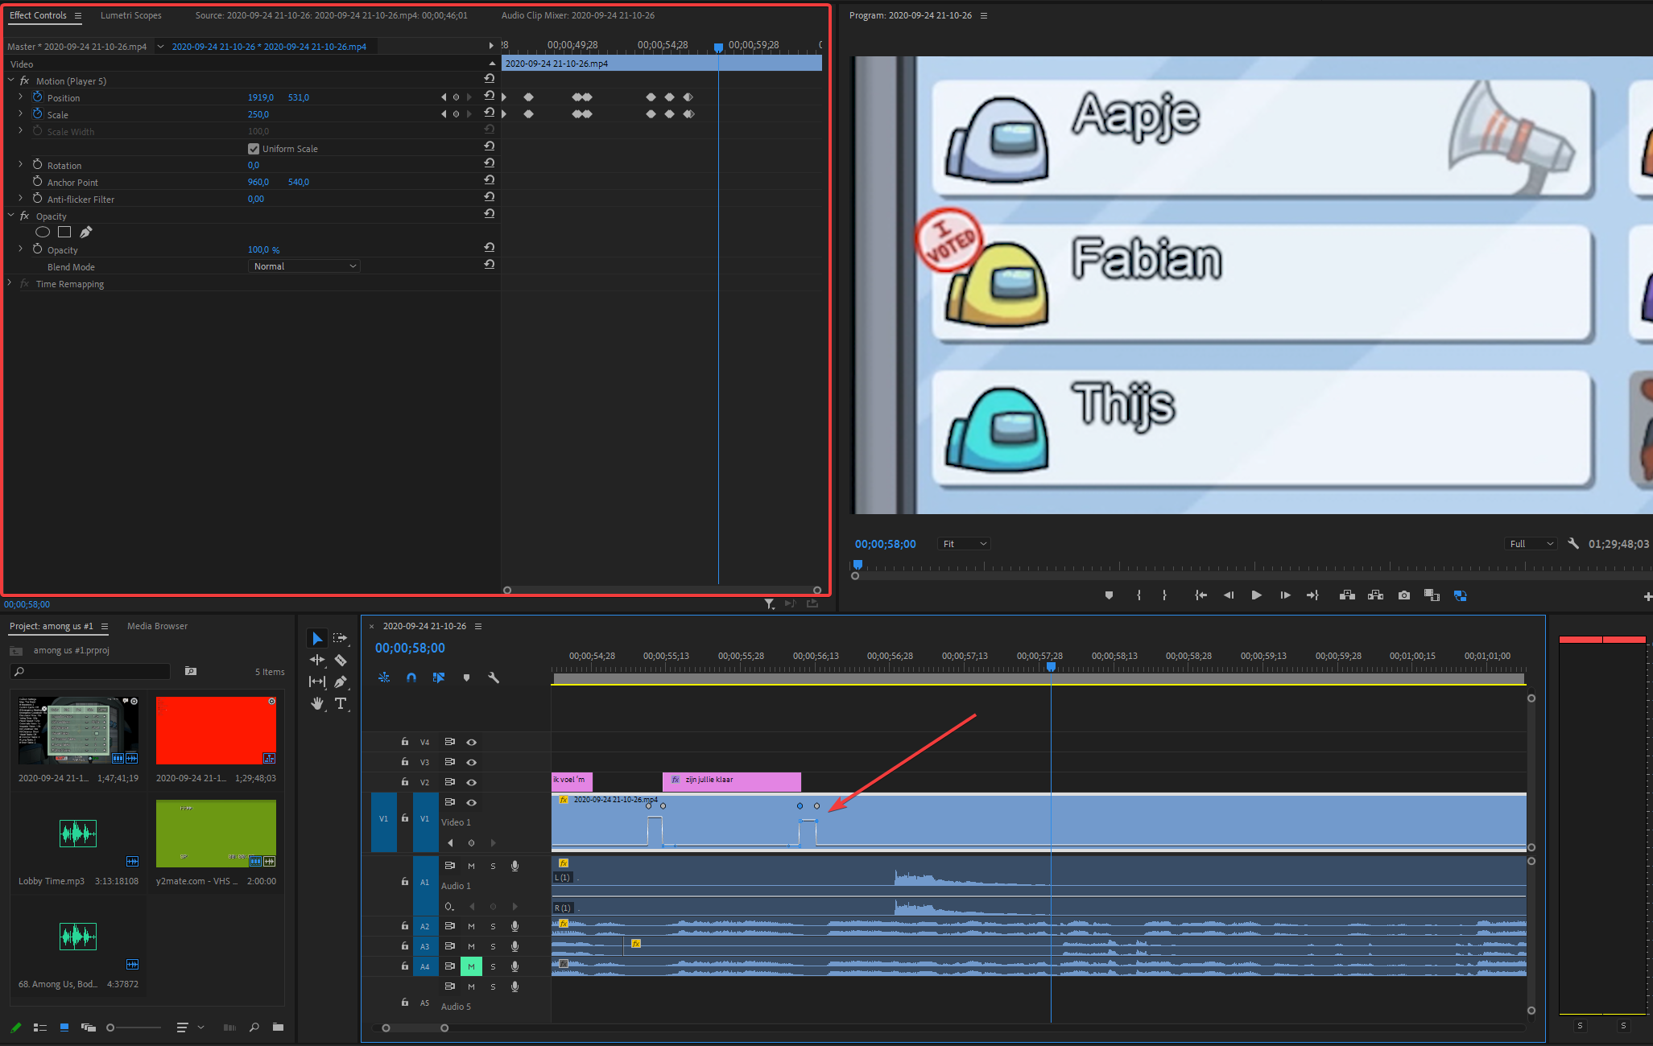Select the red color matte thumbnail
This screenshot has height=1046, width=1653.
click(x=216, y=731)
